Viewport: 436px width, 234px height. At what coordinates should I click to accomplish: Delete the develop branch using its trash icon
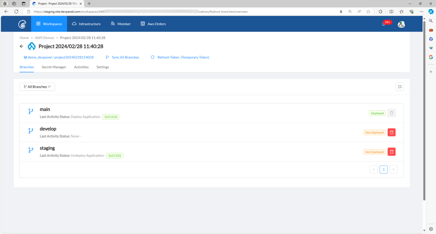pyautogui.click(x=391, y=132)
